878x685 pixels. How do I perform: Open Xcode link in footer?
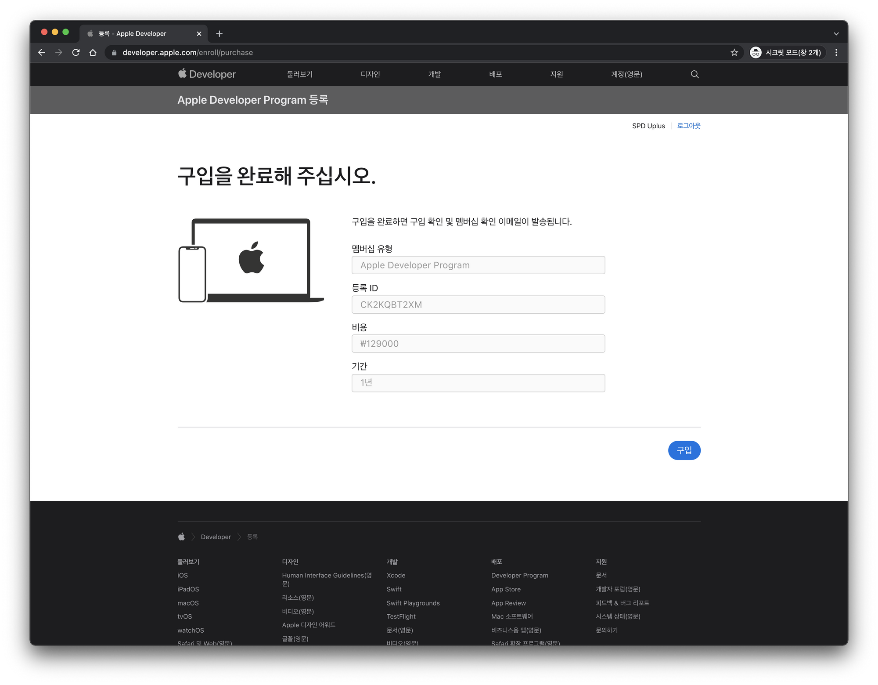tap(396, 575)
